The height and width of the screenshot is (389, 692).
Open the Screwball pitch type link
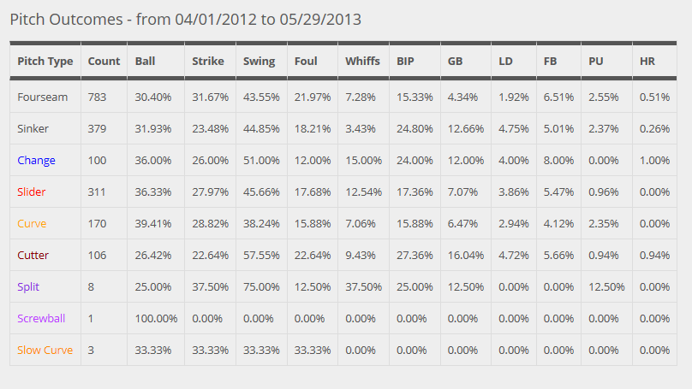41,319
